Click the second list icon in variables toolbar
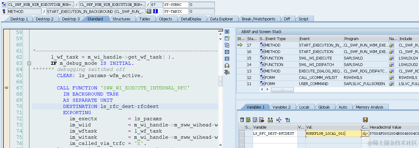419x148 pixels. 255,120
